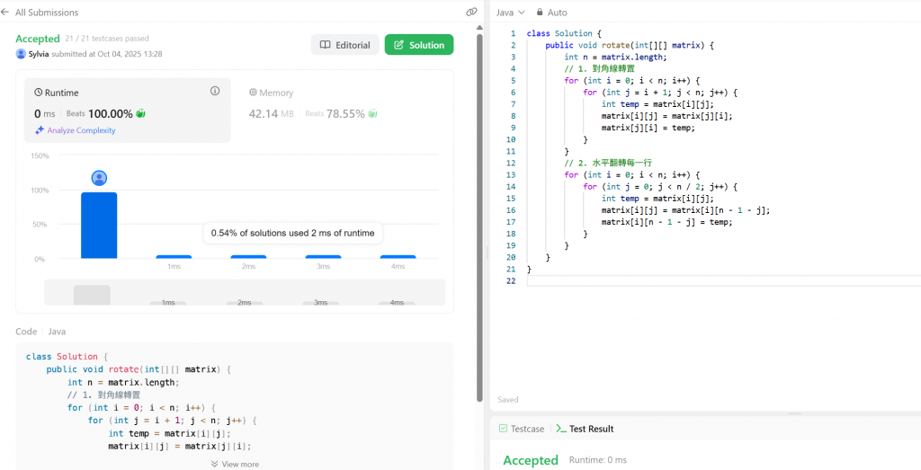
Task: Click the green Solution button
Action: [x=419, y=45]
